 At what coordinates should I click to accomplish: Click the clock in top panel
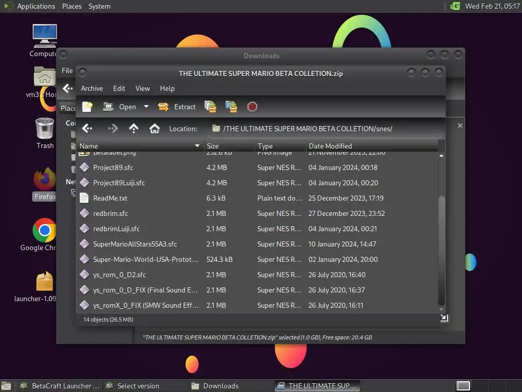coord(492,6)
